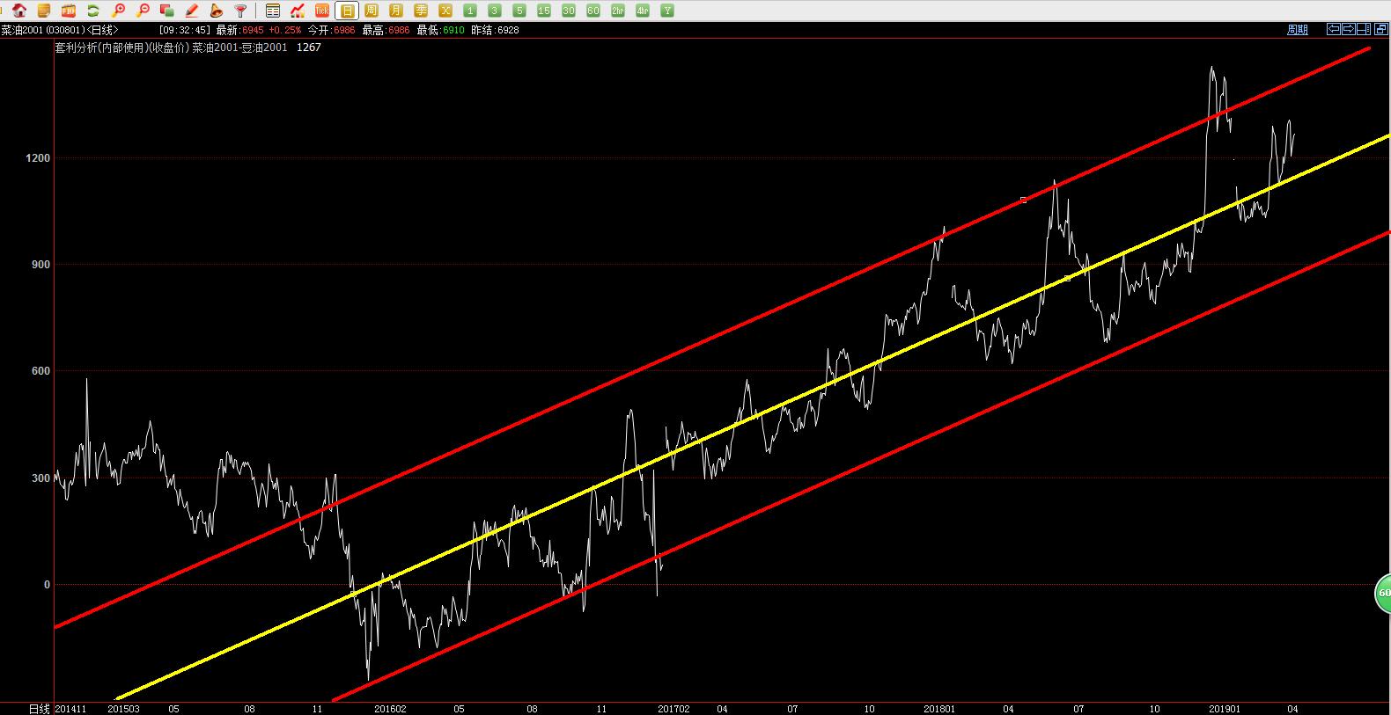Click the 900 price axis label
1391x715 pixels.
pos(41,265)
